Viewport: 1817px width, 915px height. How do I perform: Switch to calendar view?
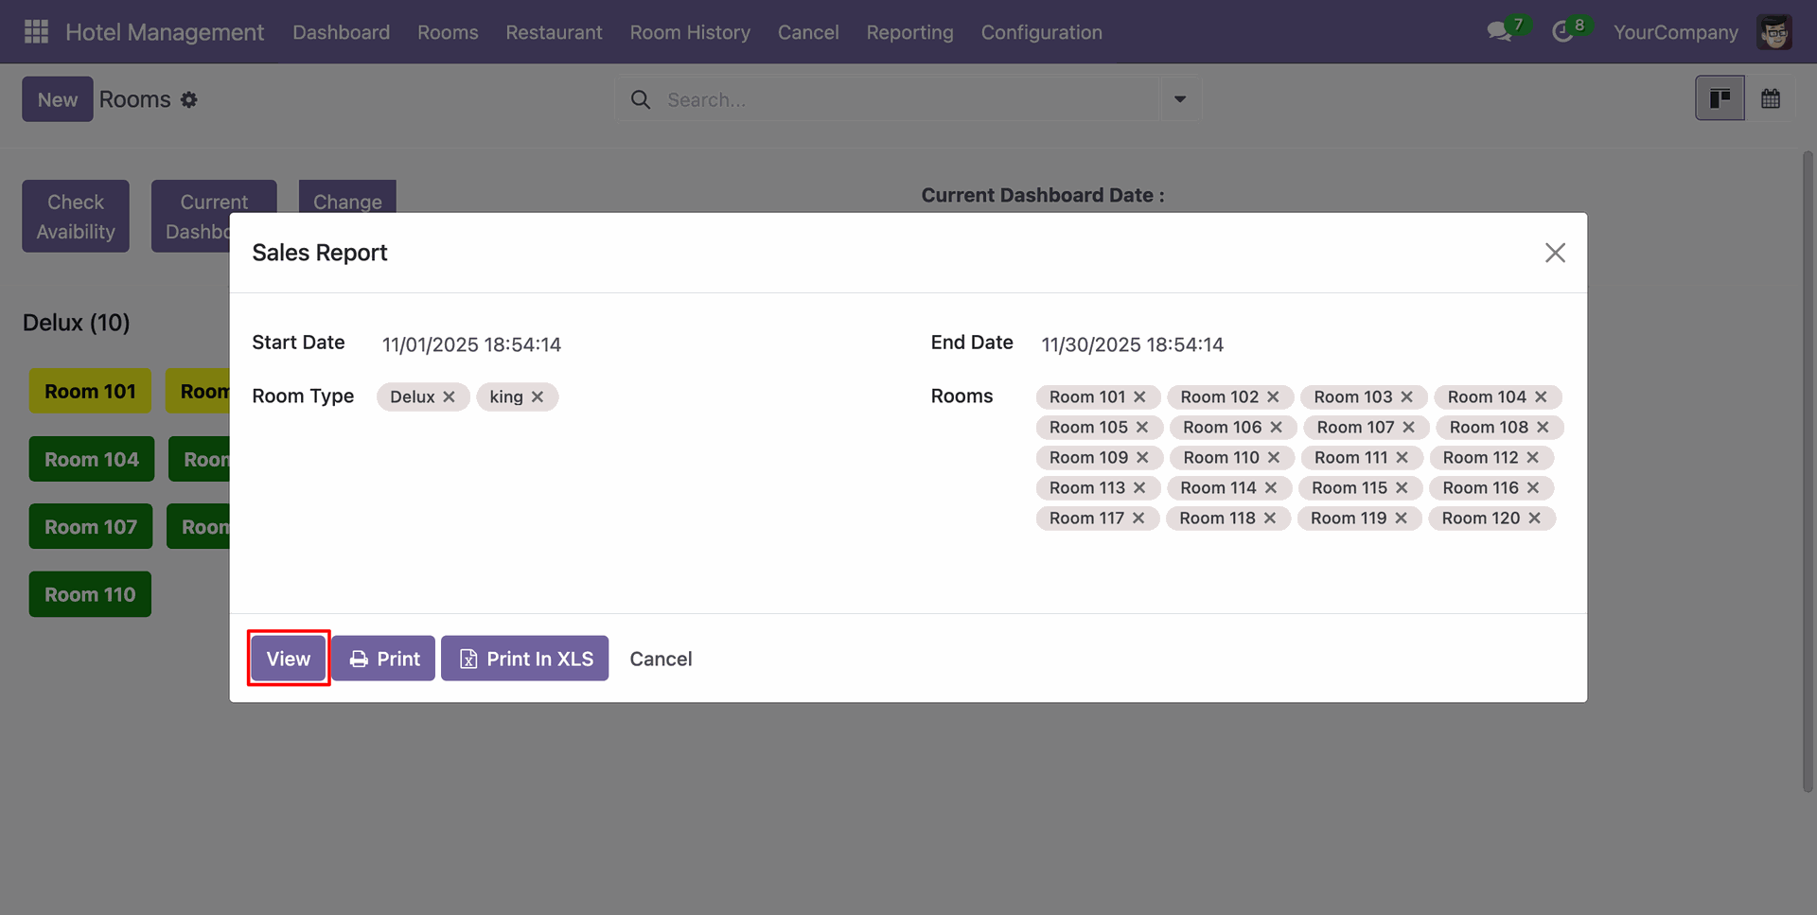pyautogui.click(x=1770, y=99)
